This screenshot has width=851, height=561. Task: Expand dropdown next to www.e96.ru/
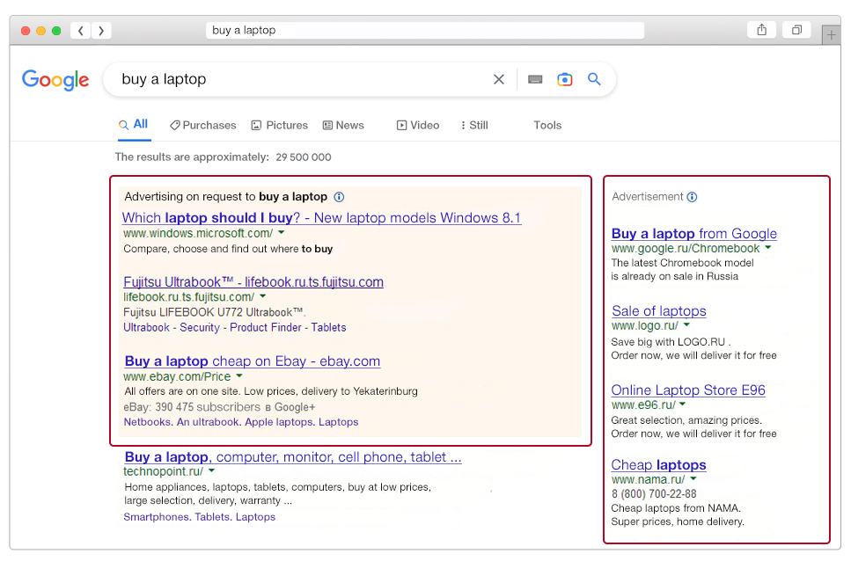(682, 404)
